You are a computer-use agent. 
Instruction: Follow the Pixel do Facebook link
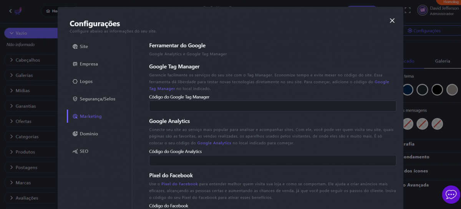point(179,184)
